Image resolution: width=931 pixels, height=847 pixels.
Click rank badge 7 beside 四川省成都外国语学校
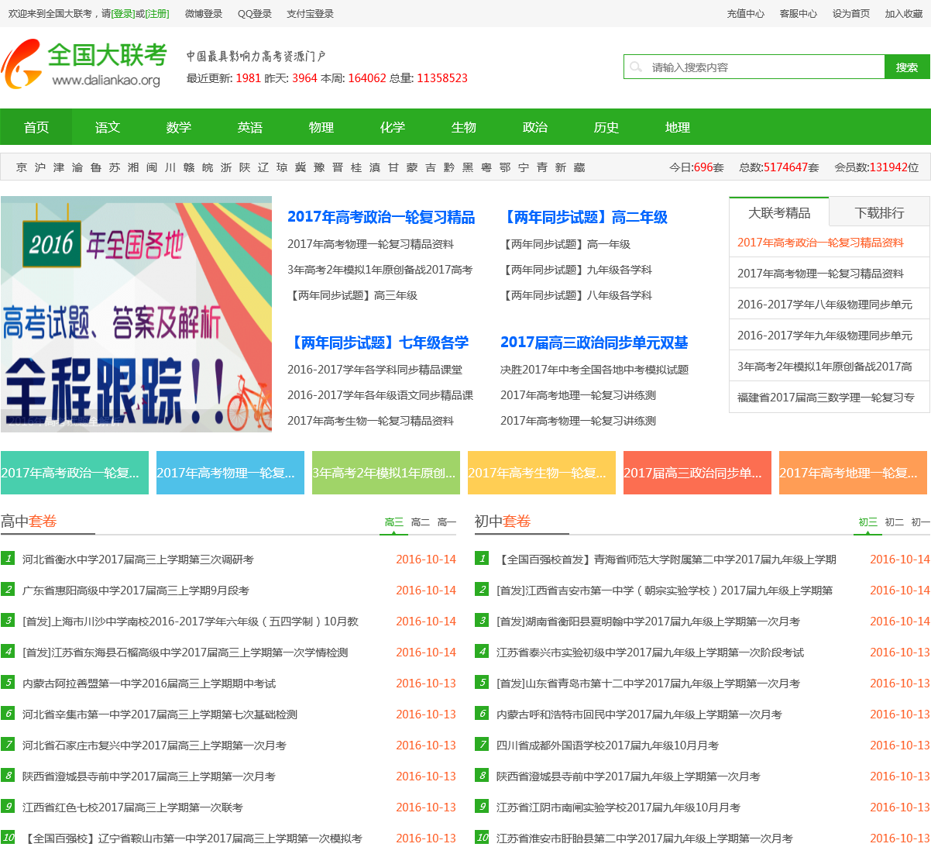pyautogui.click(x=482, y=744)
